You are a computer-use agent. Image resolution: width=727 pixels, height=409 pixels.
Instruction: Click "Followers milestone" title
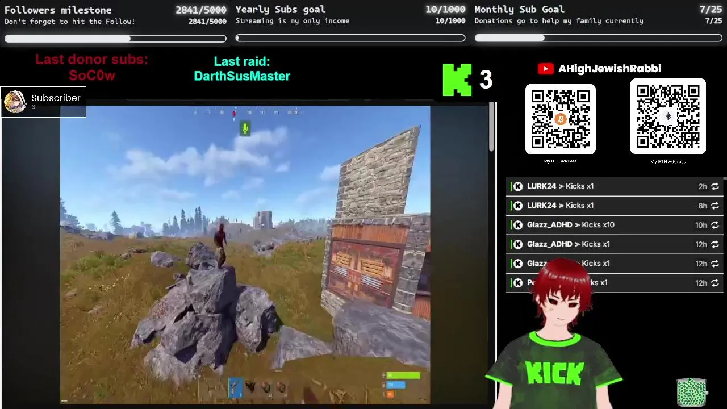pyautogui.click(x=58, y=10)
